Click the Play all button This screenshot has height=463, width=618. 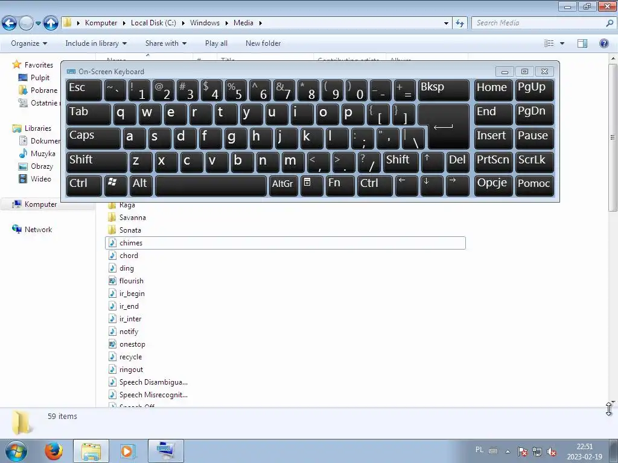pyautogui.click(x=216, y=43)
